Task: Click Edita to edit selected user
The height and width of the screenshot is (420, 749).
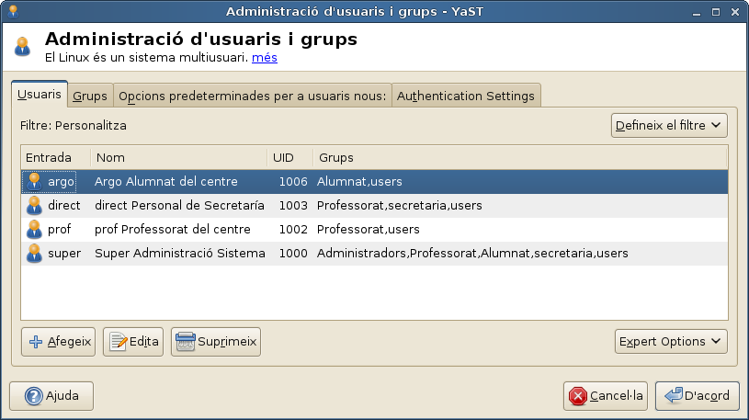Action: click(x=133, y=342)
